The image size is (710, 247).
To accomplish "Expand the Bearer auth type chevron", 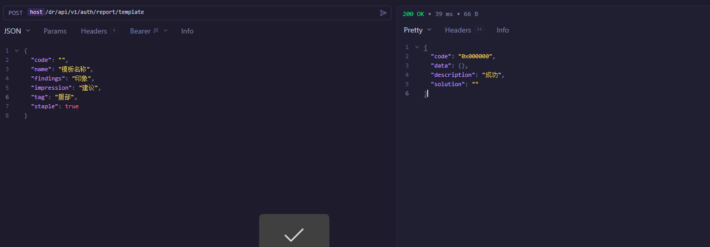I will (x=165, y=31).
